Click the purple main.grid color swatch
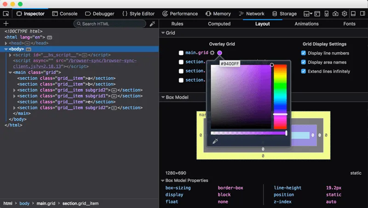The height and width of the screenshot is (208, 368). coord(220,53)
